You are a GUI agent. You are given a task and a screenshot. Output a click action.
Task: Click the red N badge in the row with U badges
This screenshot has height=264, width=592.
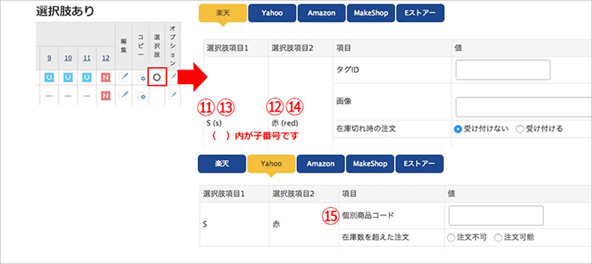(106, 77)
